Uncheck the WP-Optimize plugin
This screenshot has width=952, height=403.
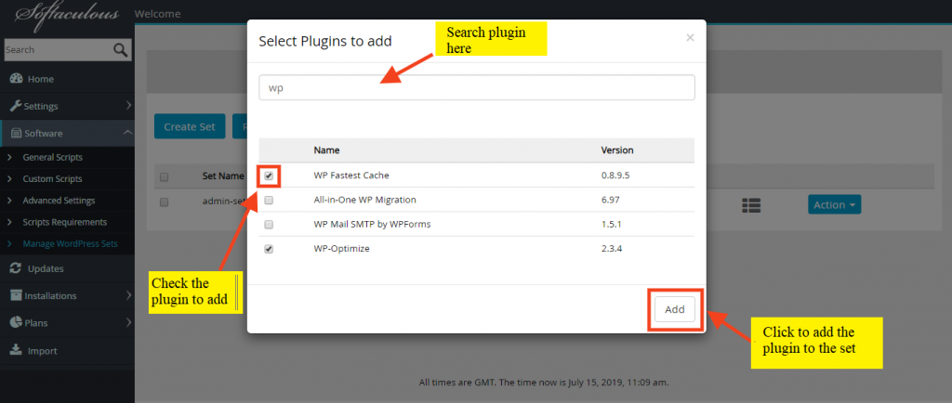269,249
